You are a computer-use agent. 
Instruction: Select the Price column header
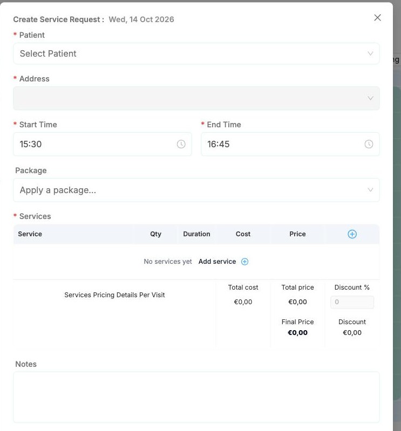[297, 234]
